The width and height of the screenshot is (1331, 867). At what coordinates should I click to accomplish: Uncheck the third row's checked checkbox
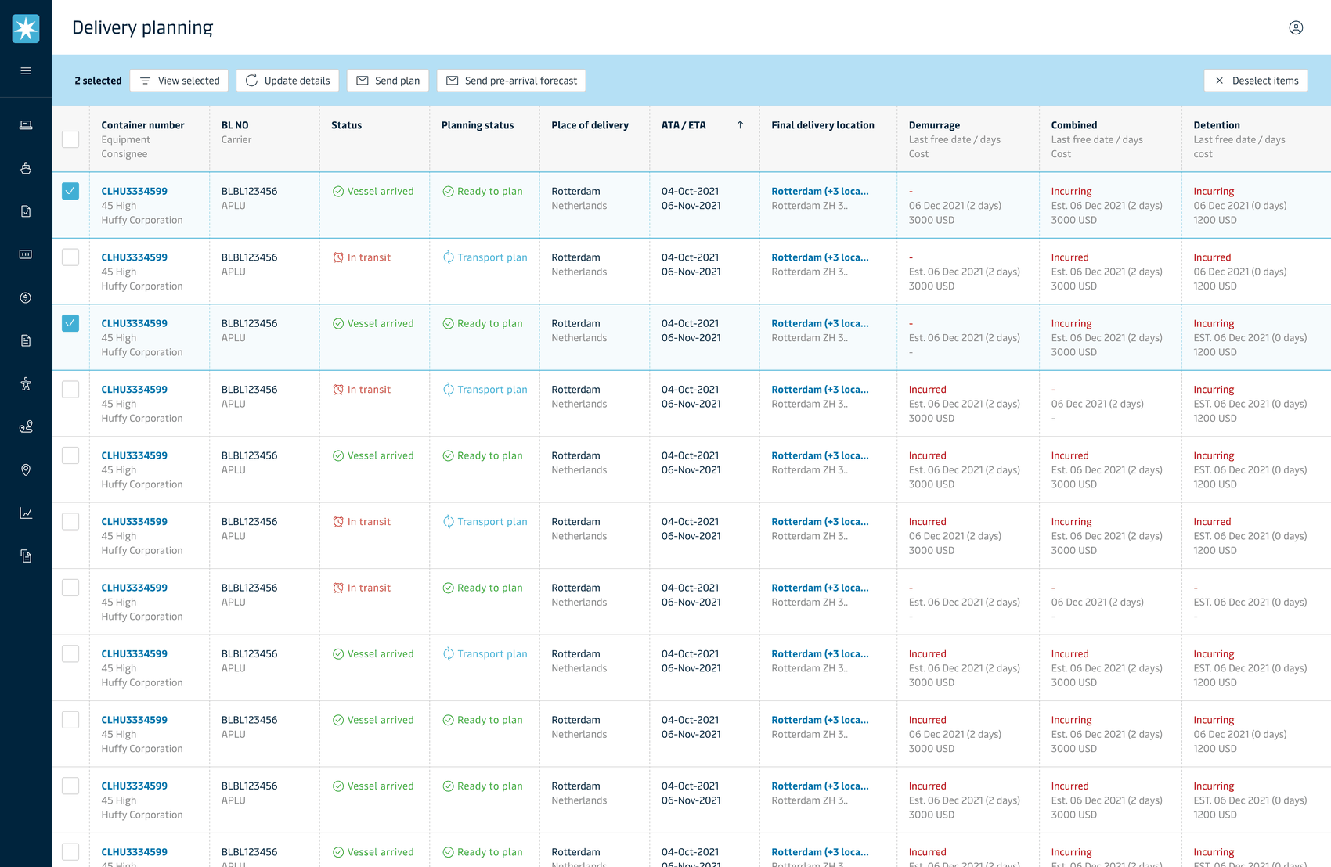pyautogui.click(x=70, y=323)
